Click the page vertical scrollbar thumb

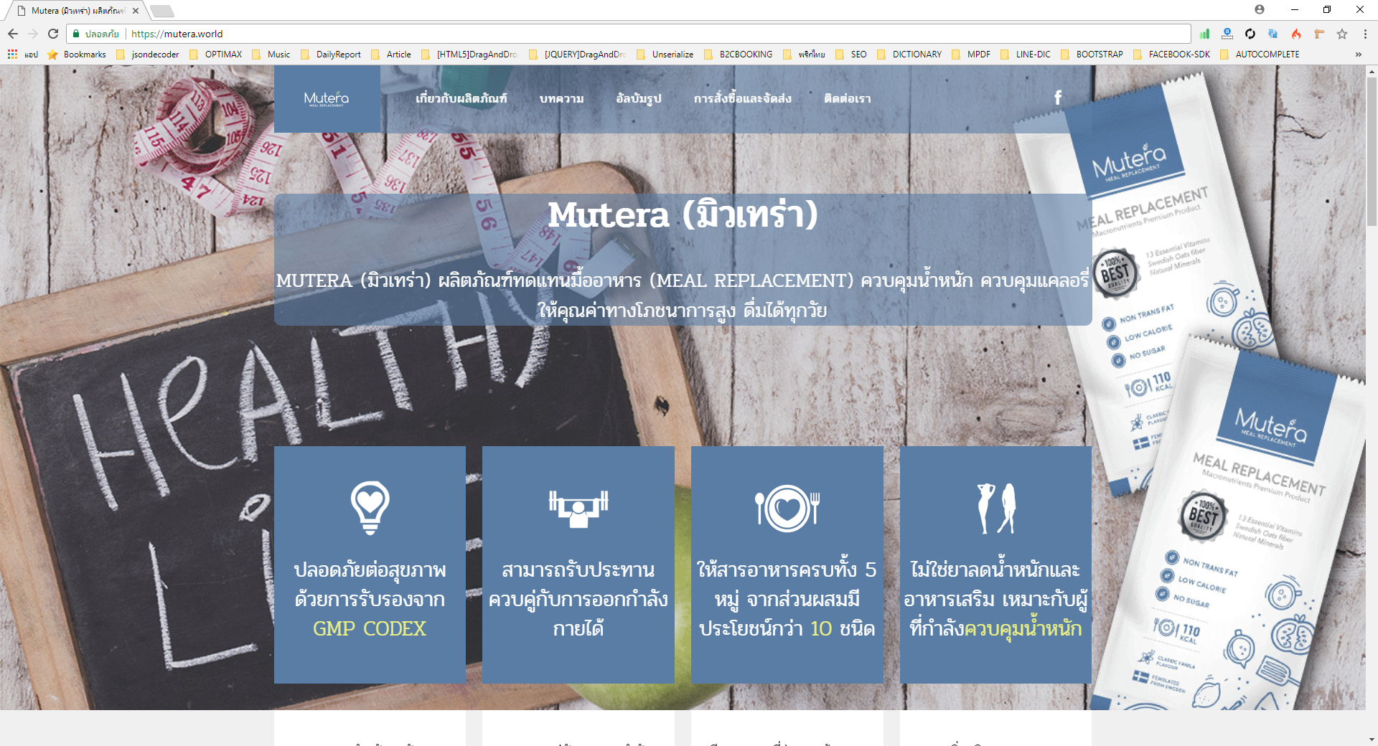click(1372, 152)
